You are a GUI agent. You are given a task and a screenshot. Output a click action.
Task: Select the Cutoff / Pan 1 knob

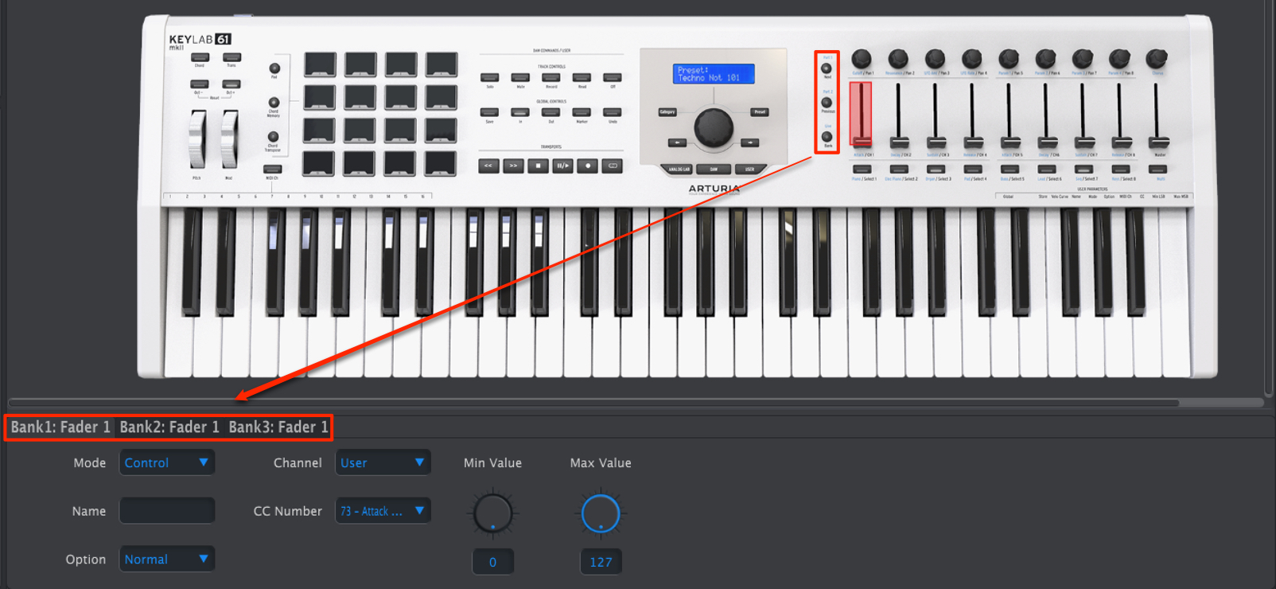pos(861,58)
